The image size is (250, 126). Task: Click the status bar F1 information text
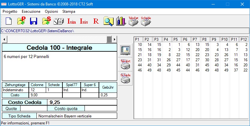[x=25, y=123]
